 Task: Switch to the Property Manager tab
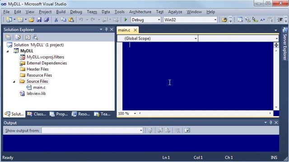(x=59, y=114)
